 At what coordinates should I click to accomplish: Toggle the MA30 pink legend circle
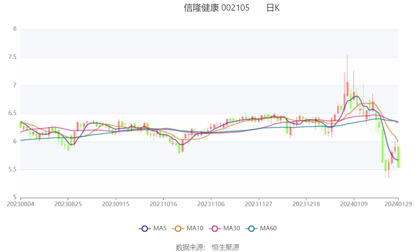(x=215, y=229)
